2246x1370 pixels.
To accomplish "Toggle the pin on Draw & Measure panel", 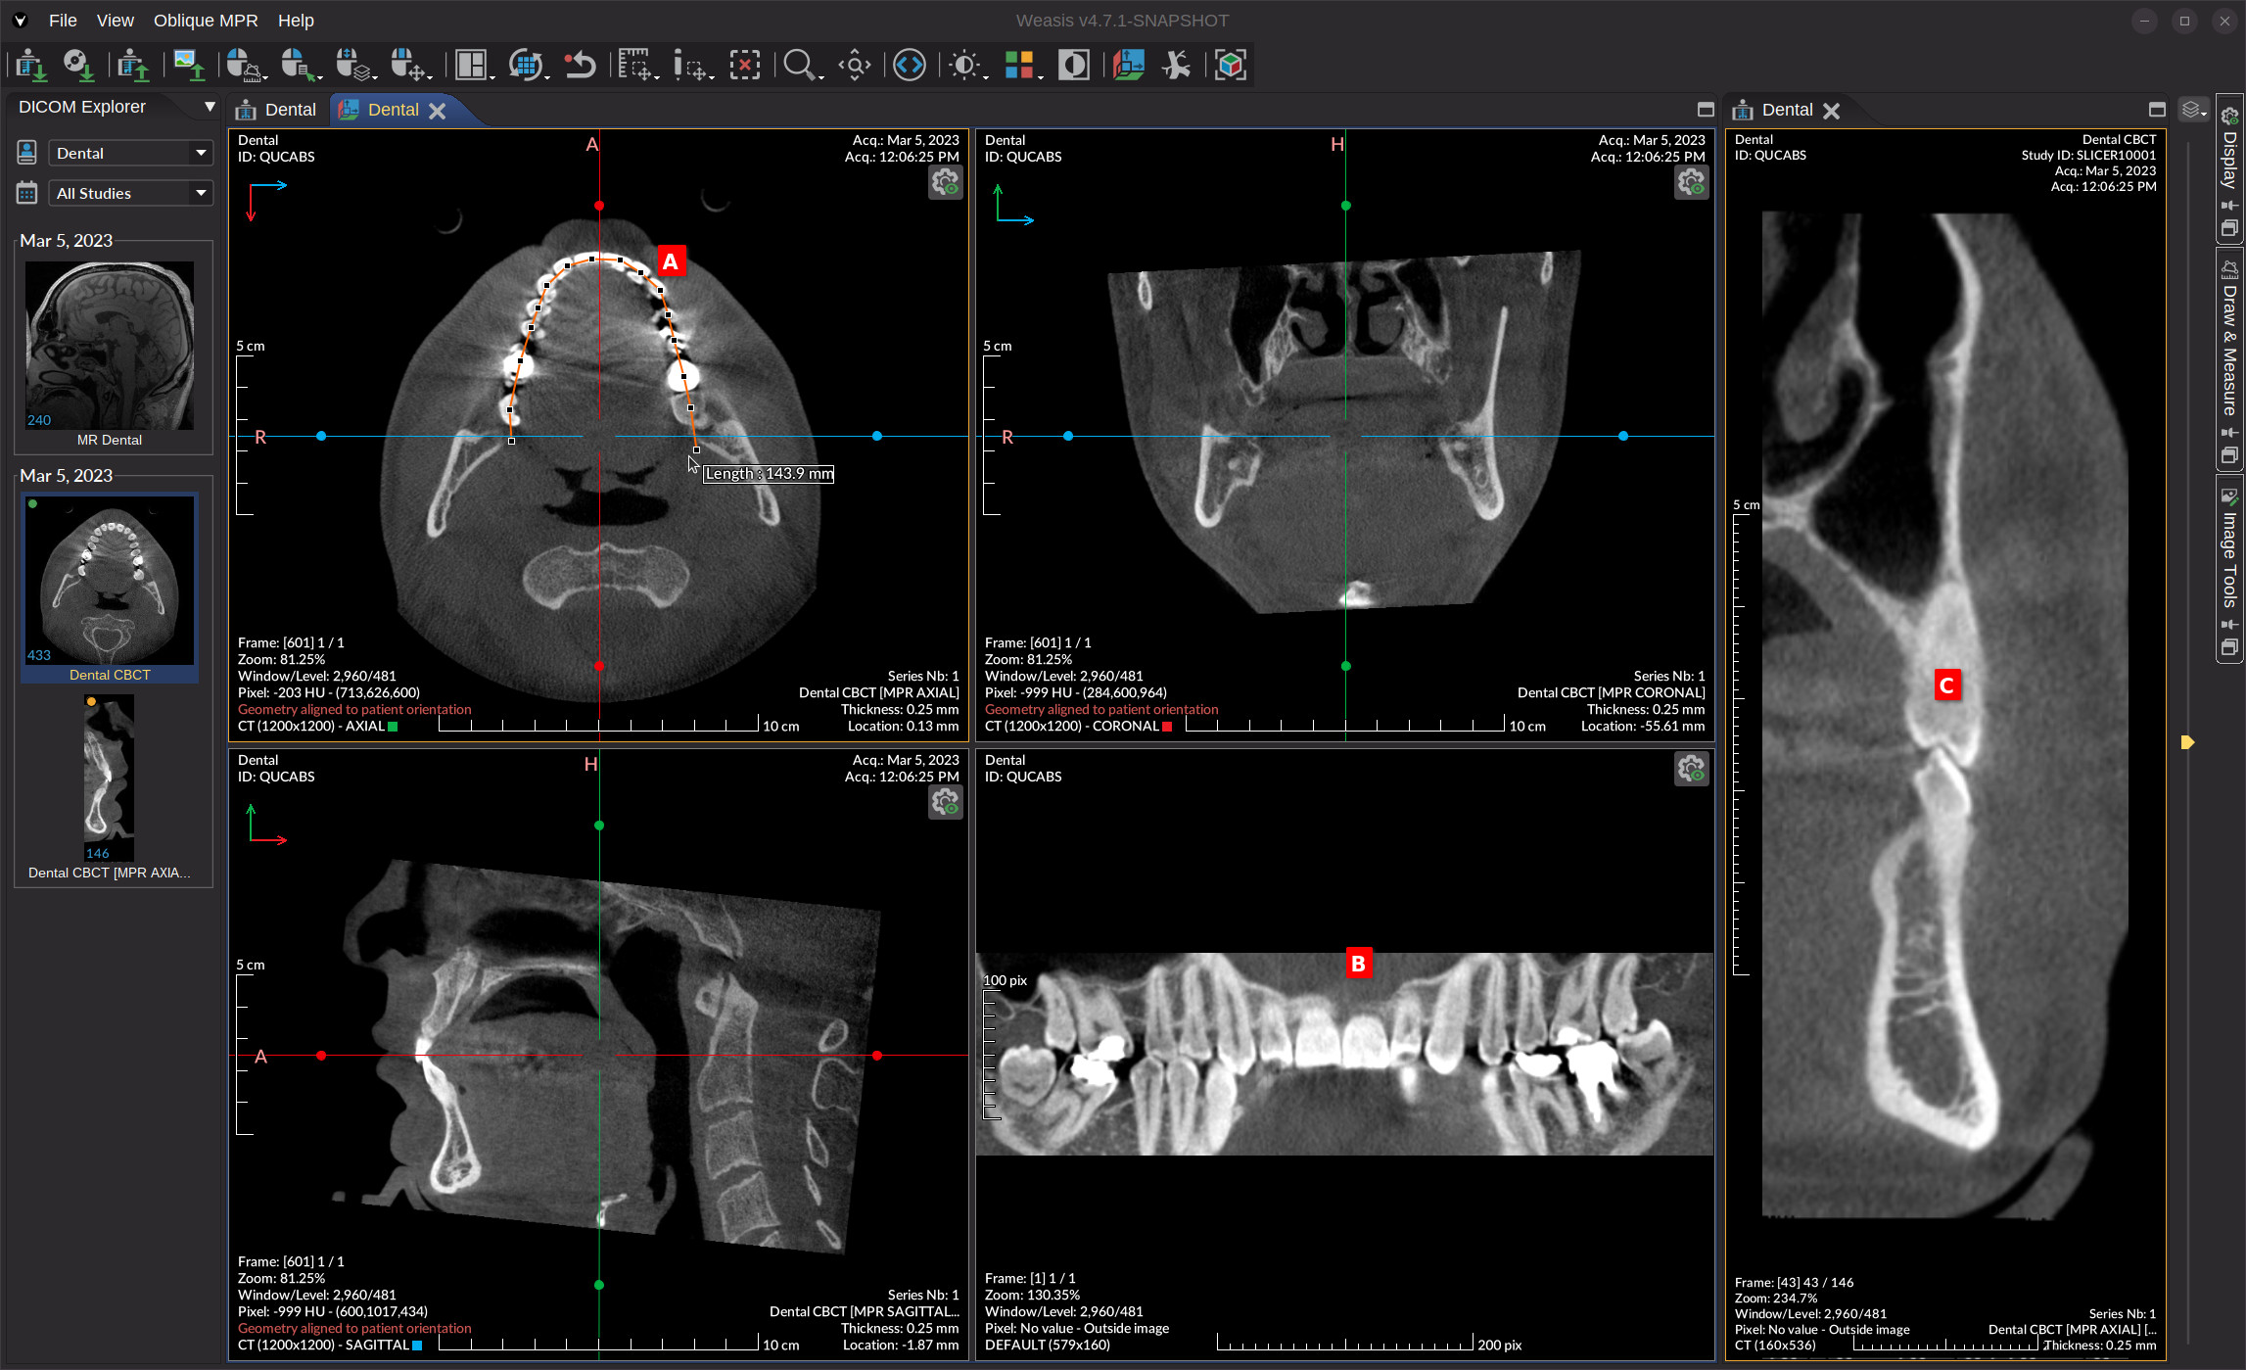I will 2229,433.
